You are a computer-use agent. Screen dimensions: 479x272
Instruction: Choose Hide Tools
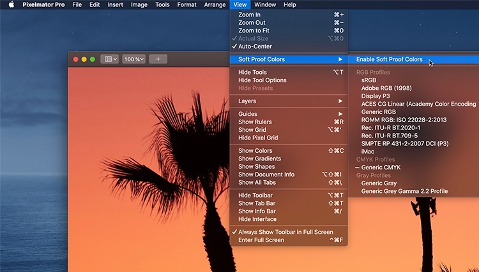coord(289,72)
